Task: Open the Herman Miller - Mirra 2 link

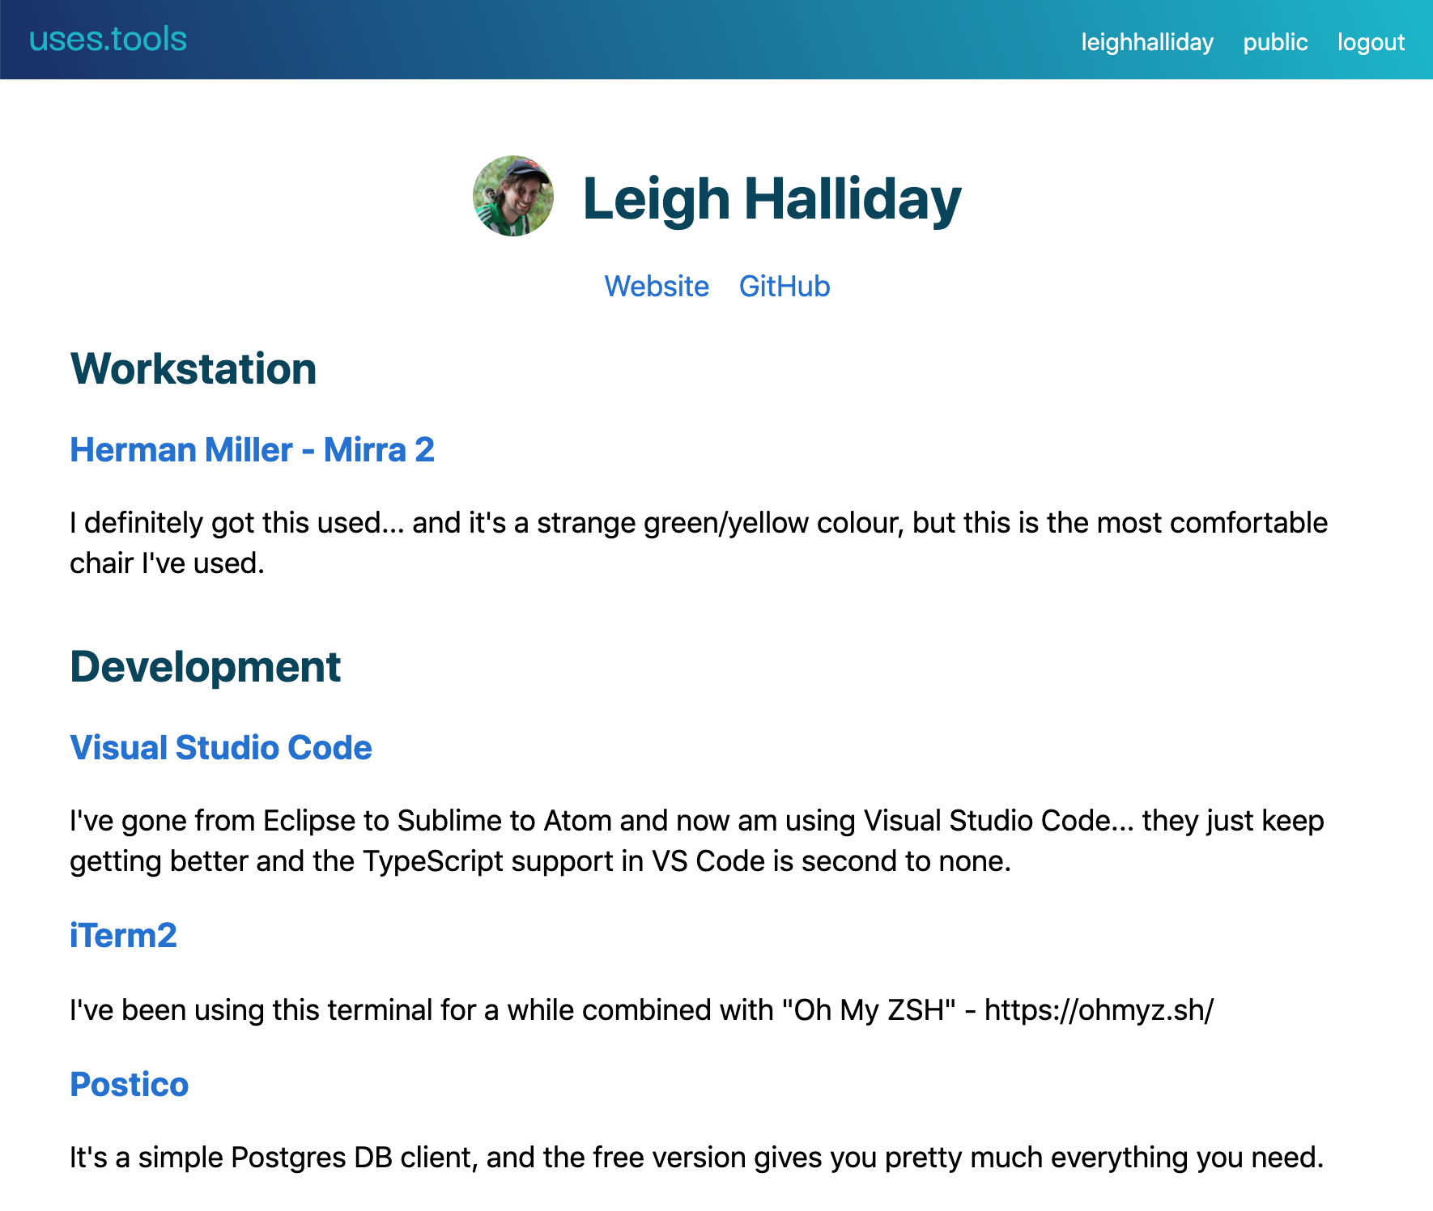Action: tap(252, 449)
